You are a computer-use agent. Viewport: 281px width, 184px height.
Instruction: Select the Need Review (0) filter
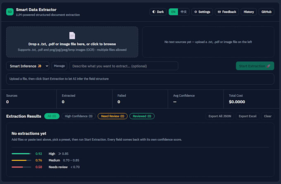click(112, 116)
